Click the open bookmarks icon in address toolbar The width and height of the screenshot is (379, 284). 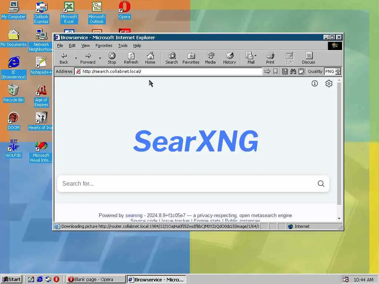tap(285, 71)
